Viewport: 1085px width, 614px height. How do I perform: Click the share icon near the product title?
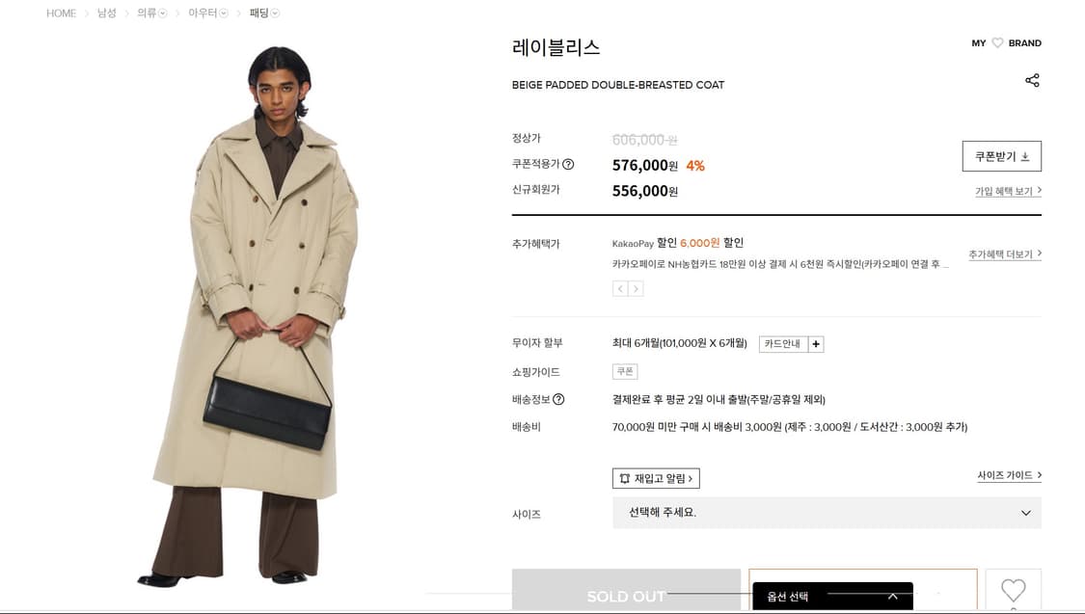click(1032, 80)
